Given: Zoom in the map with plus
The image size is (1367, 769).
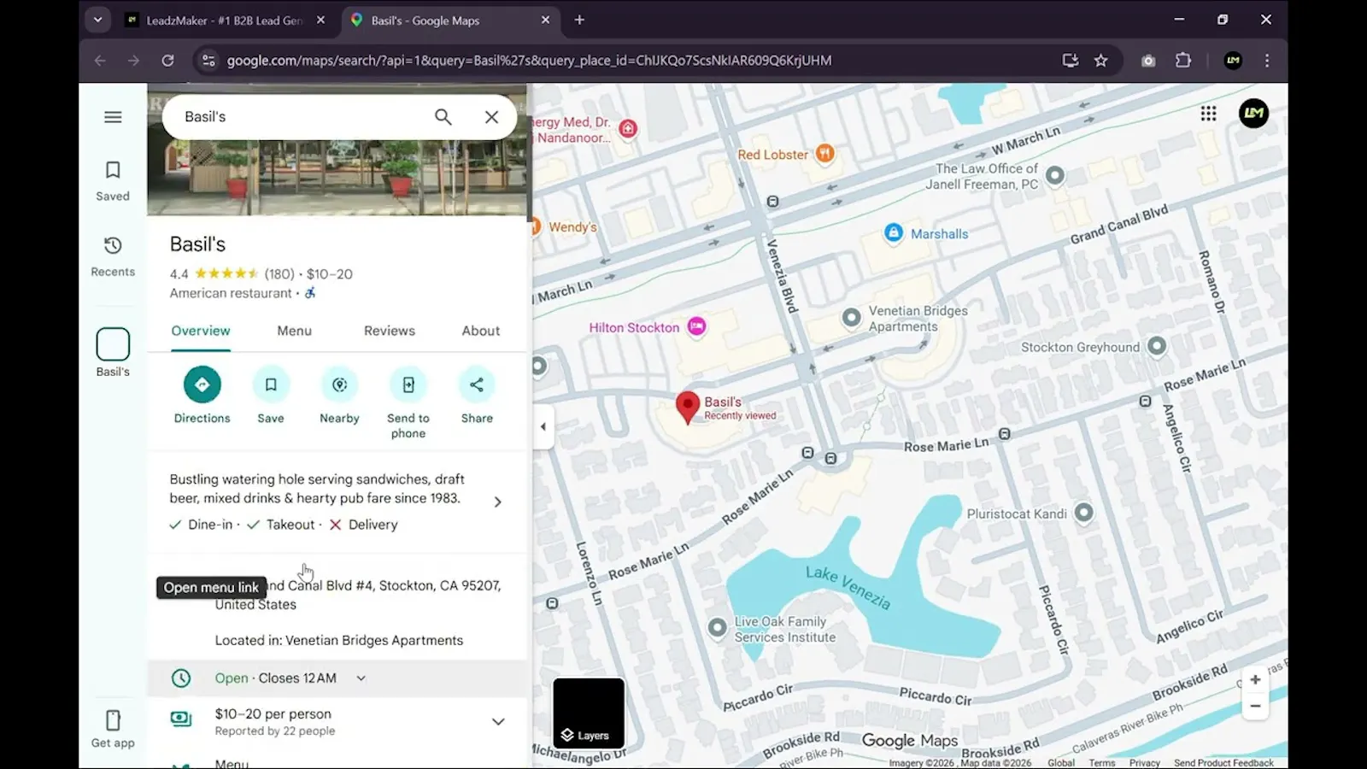Looking at the screenshot, I should (x=1255, y=680).
